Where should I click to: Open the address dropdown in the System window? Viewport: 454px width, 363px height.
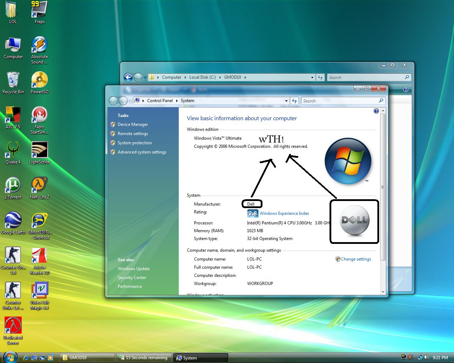click(286, 101)
